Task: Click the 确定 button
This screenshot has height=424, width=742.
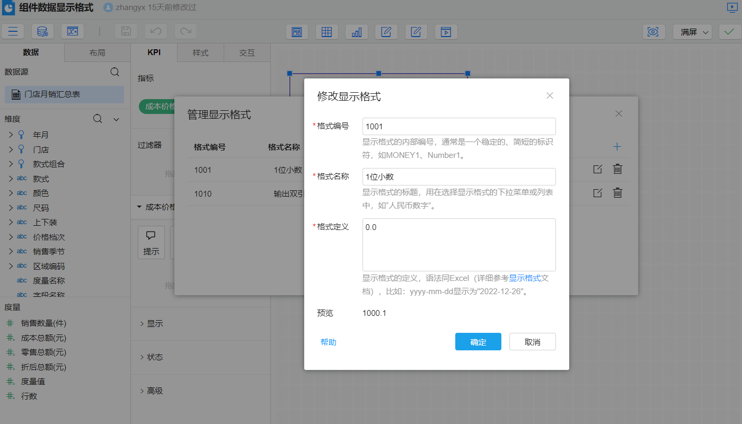Action: tap(478, 341)
